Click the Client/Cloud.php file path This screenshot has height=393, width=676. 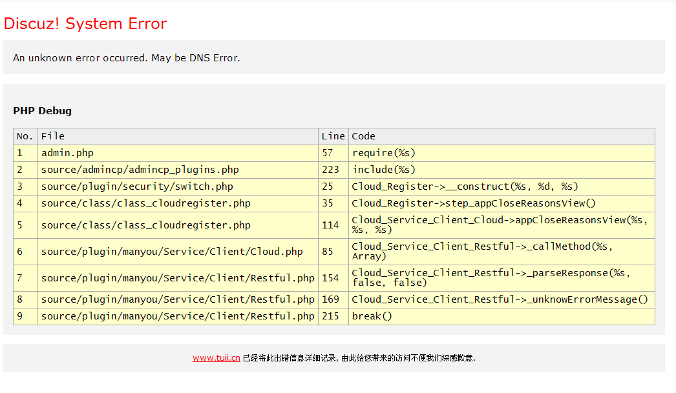pos(172,252)
